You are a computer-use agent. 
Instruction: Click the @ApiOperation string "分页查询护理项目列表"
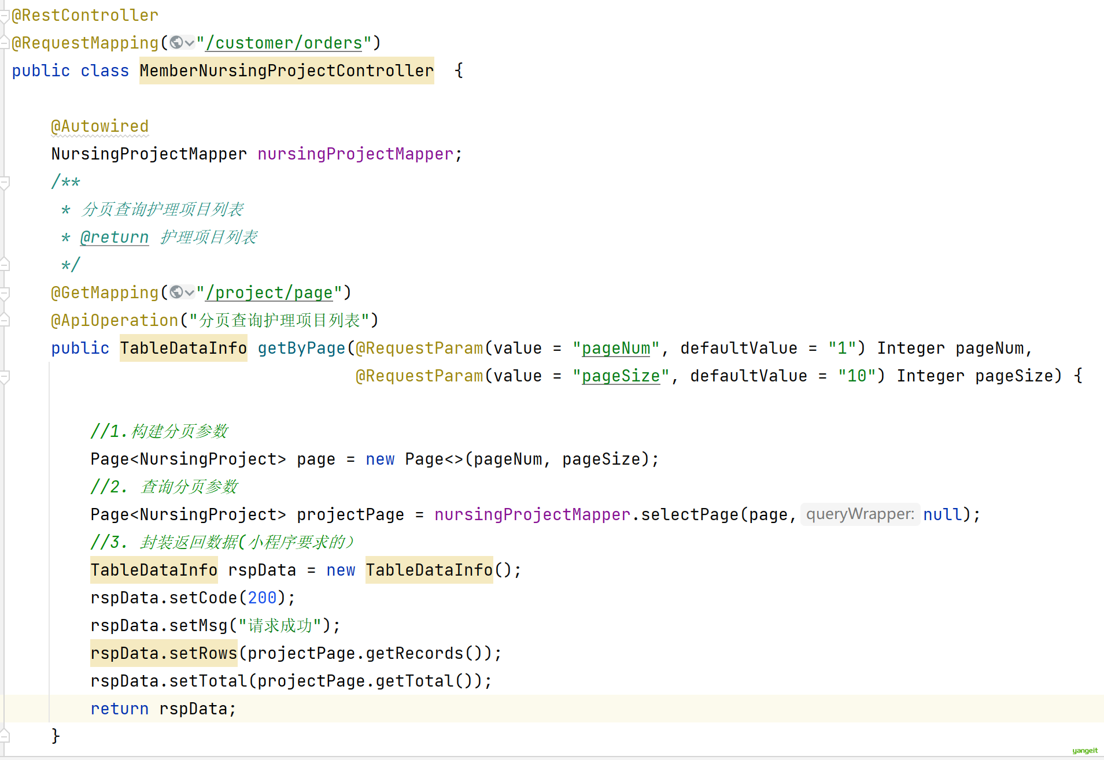(280, 320)
